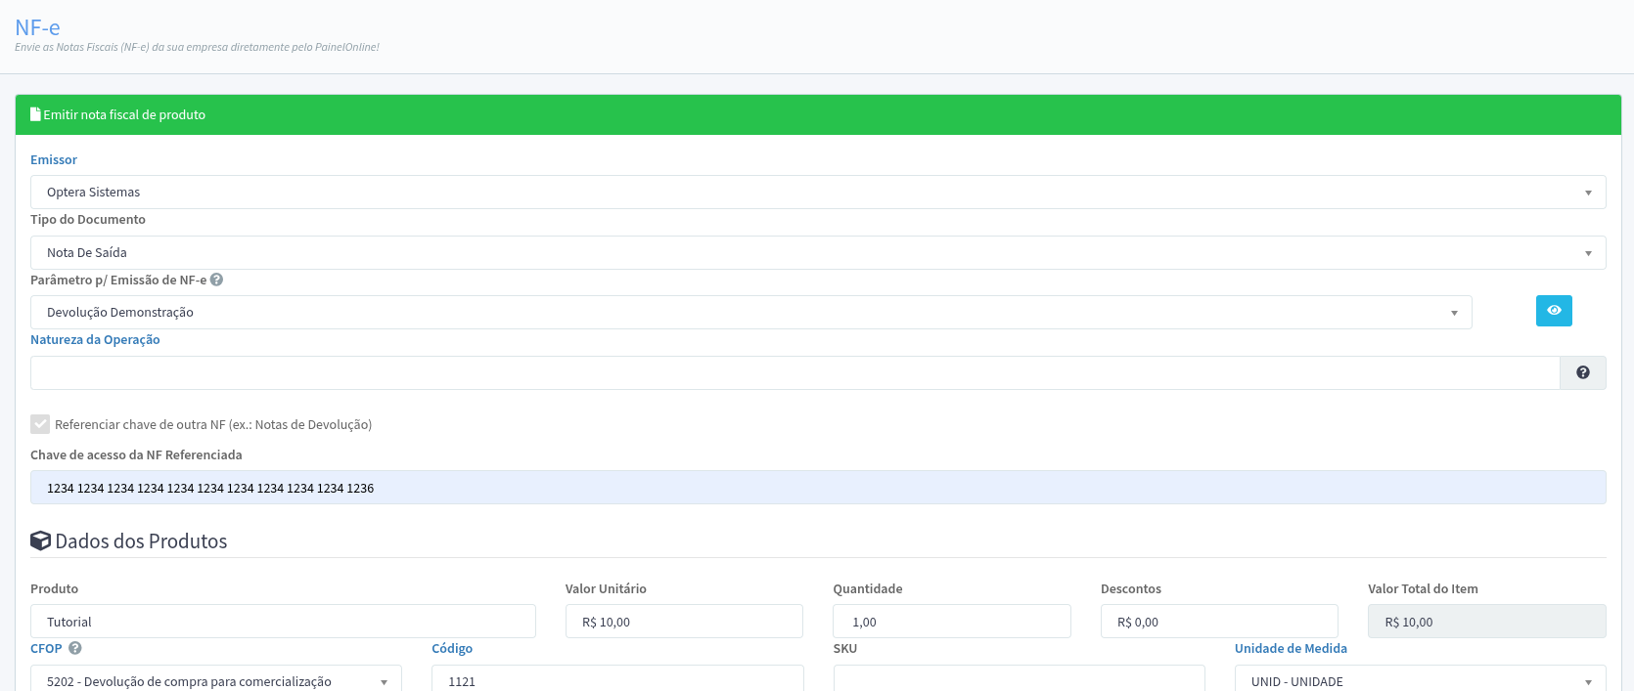
Task: Click the Emissor label link
Action: [x=54, y=160]
